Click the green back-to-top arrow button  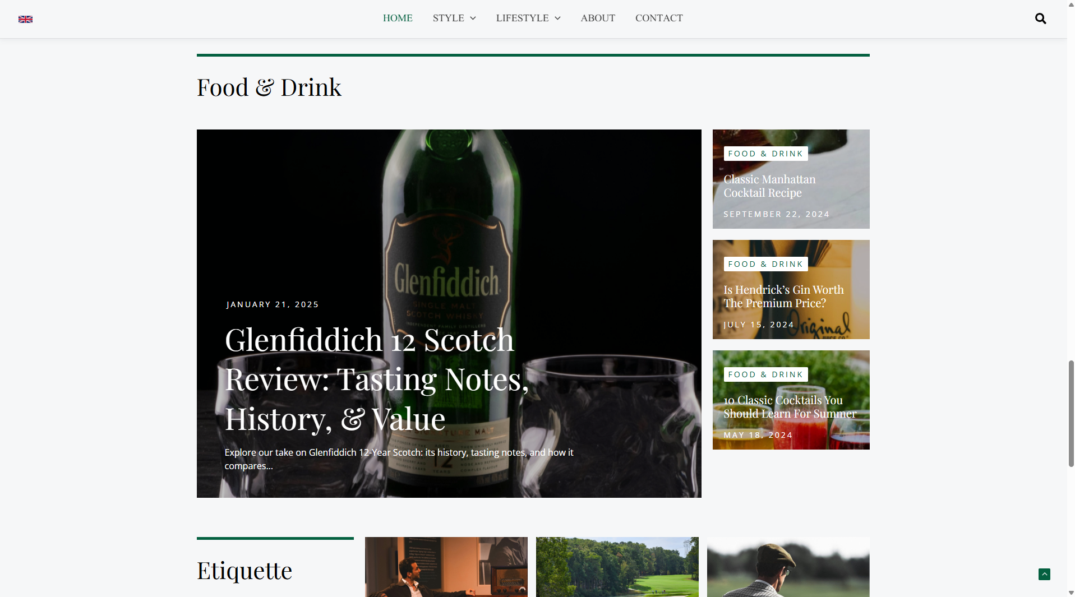[x=1044, y=574]
